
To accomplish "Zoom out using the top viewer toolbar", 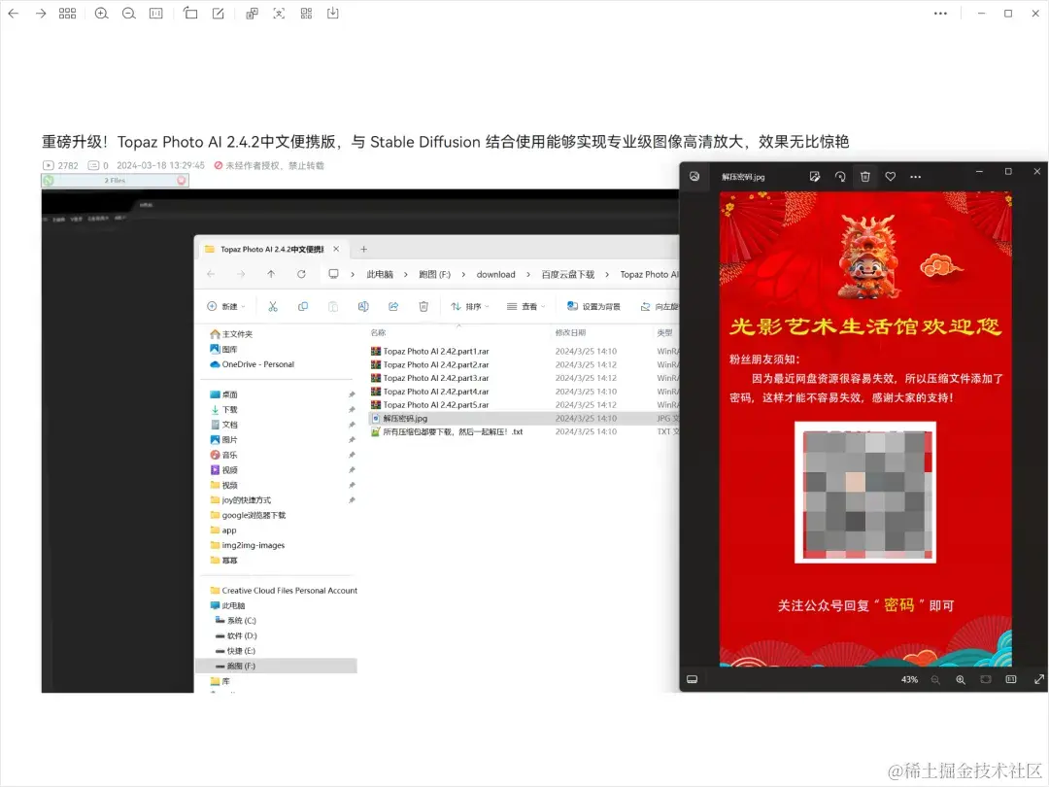I will click(x=129, y=14).
